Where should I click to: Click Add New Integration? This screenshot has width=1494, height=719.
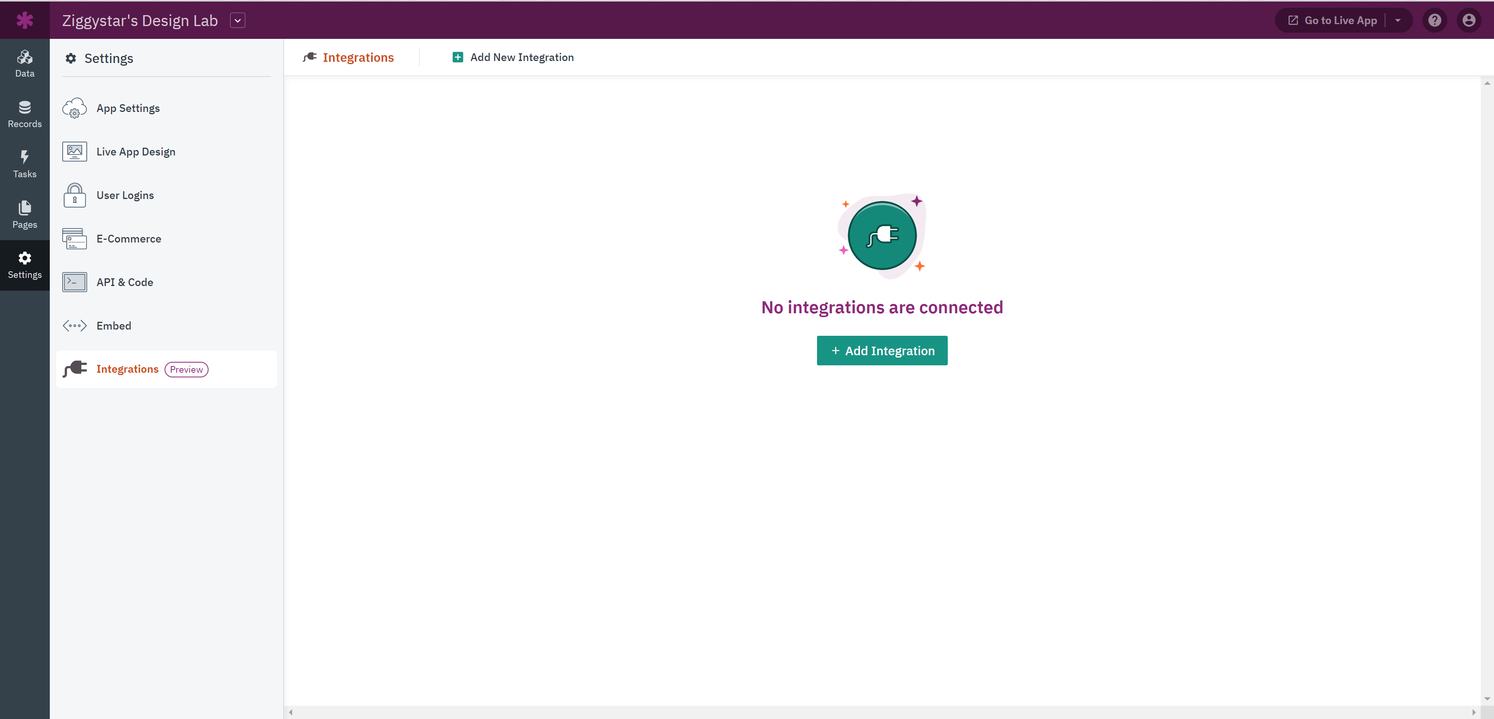click(x=513, y=57)
